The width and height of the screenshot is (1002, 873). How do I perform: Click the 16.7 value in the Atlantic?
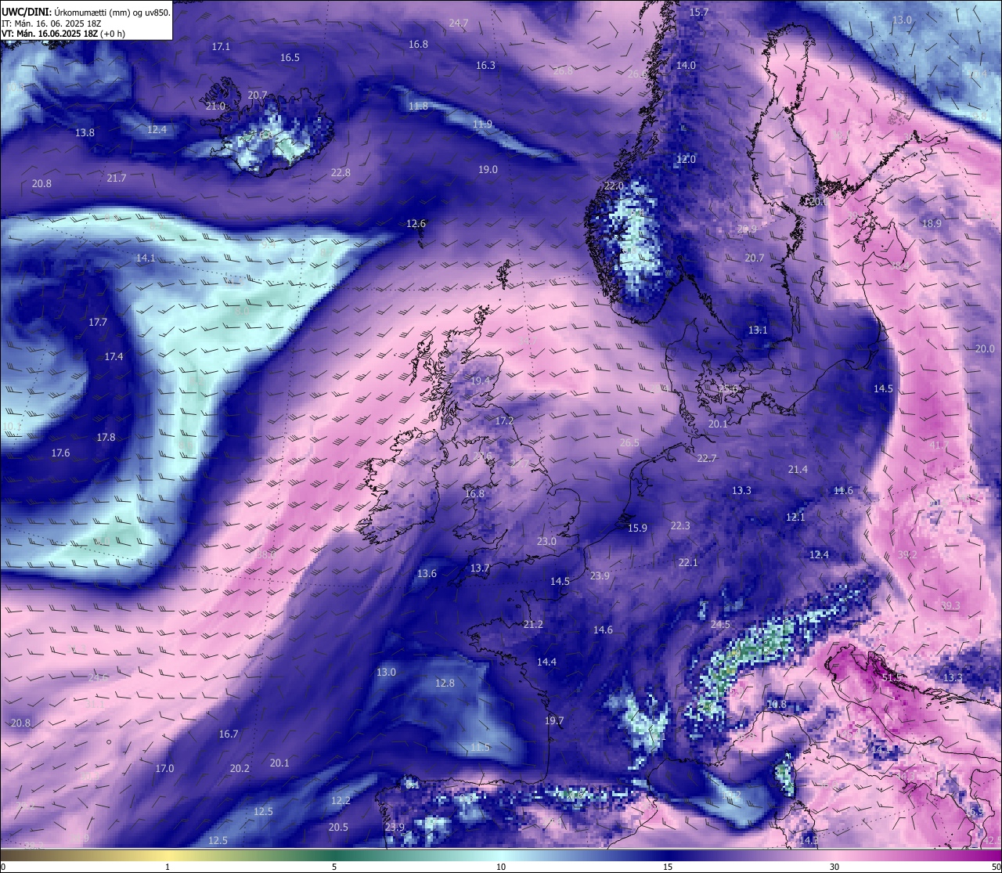click(x=229, y=734)
